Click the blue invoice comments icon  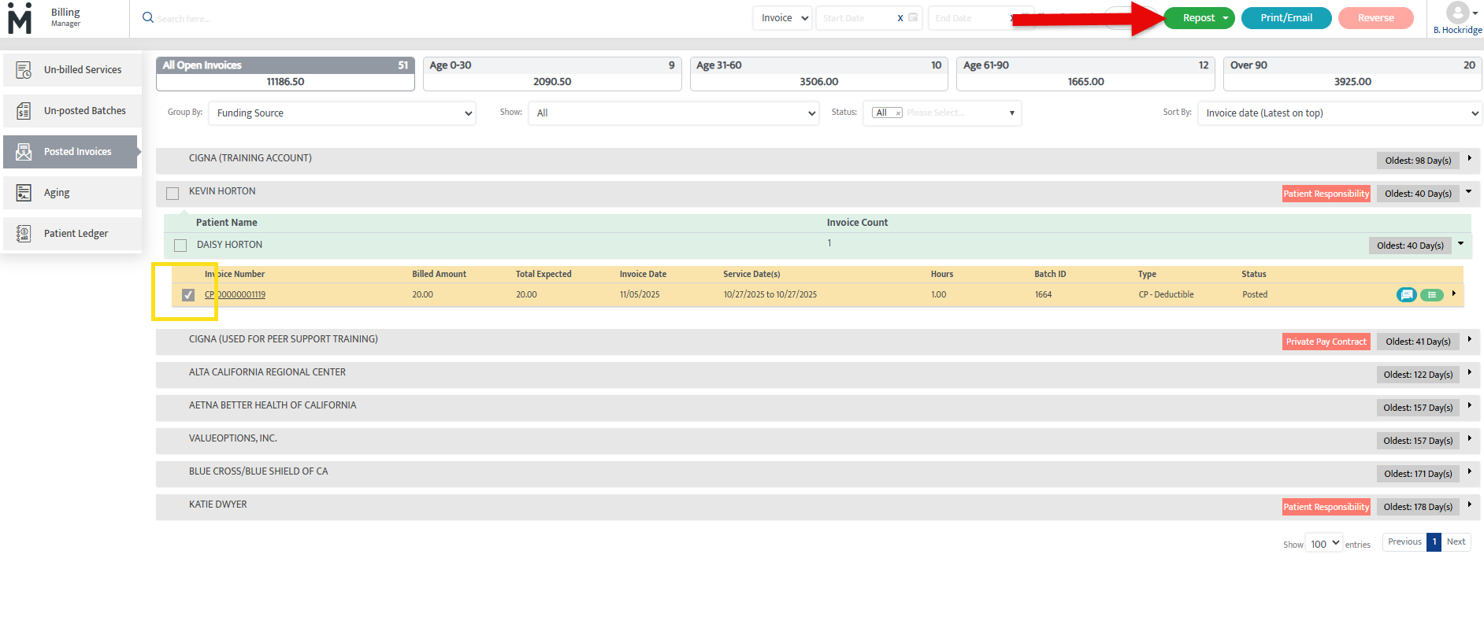coord(1406,295)
